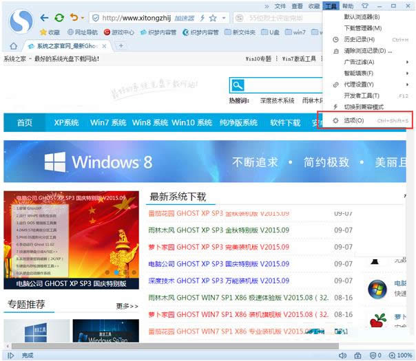
Task: Open 网址导航 bookmark
Action: click(83, 32)
